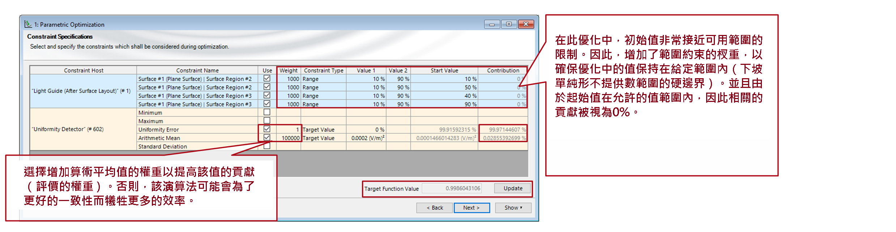The width and height of the screenshot is (896, 232).
Task: Edit the 0.0002 Value 1 cell
Action: point(367,138)
